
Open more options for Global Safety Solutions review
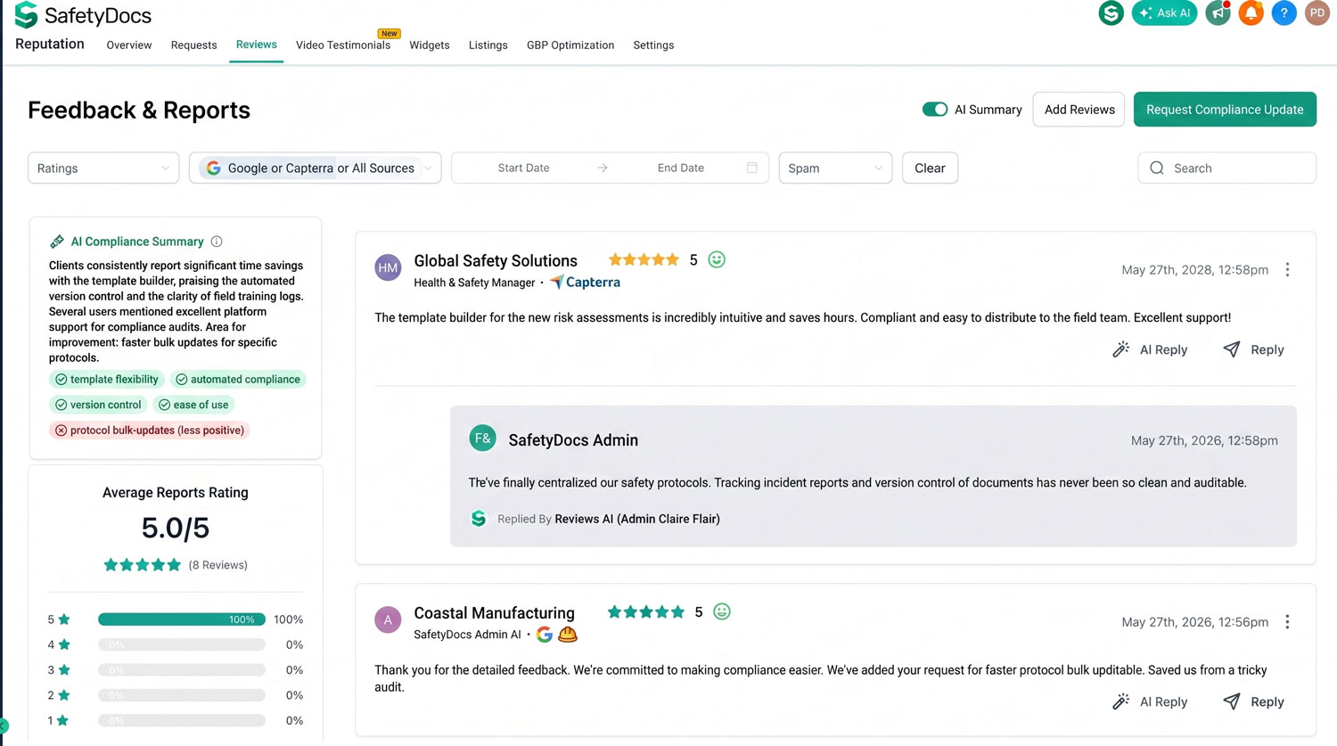(1287, 270)
